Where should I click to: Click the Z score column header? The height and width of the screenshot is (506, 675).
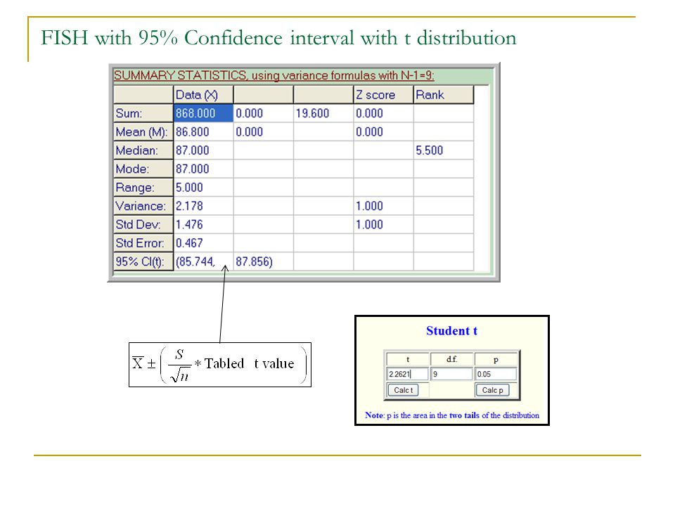(383, 95)
